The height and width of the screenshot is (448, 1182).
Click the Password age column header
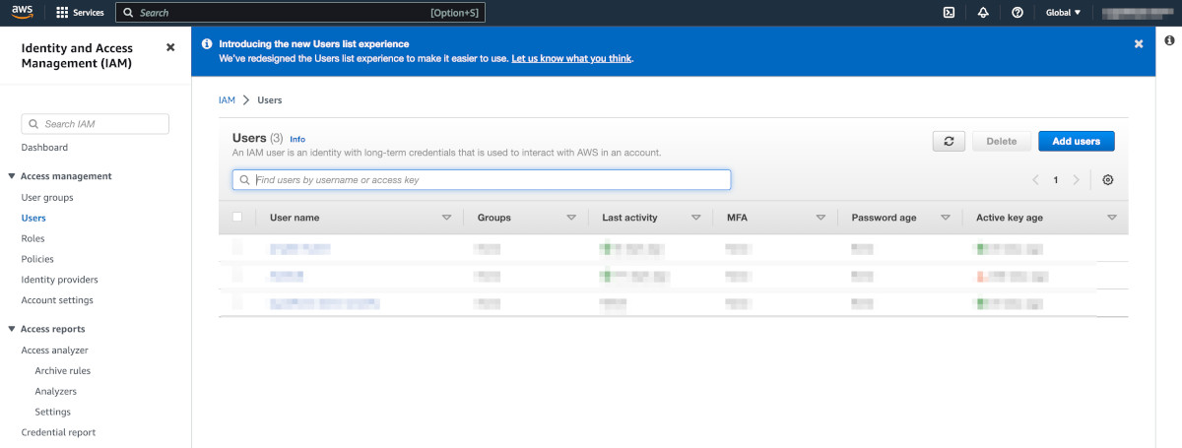(884, 218)
